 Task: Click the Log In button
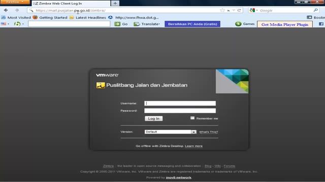tap(153, 118)
